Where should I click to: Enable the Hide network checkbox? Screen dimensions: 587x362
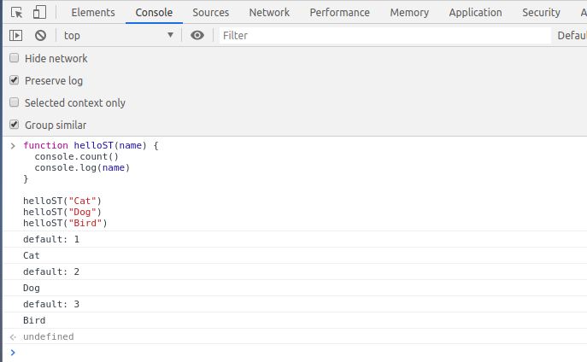[14, 58]
